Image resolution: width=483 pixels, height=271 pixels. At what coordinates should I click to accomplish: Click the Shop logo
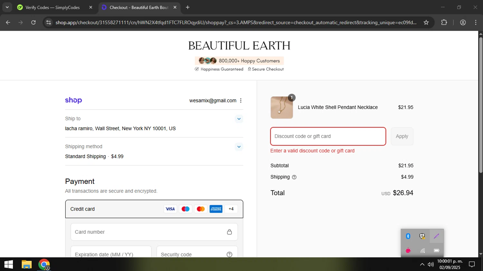[x=73, y=100]
